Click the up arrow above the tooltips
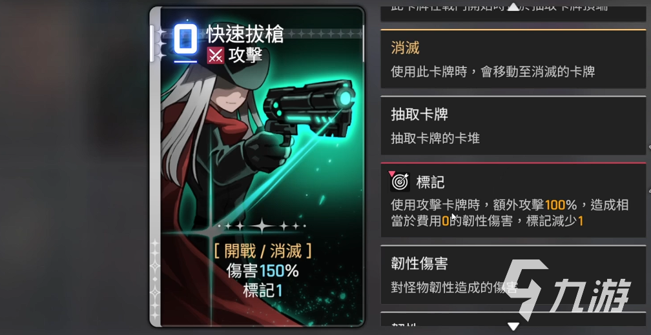Image resolution: width=651 pixels, height=335 pixels. (x=513, y=7)
